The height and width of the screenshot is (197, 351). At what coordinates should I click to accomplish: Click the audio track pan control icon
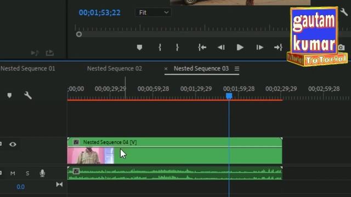(x=59, y=184)
